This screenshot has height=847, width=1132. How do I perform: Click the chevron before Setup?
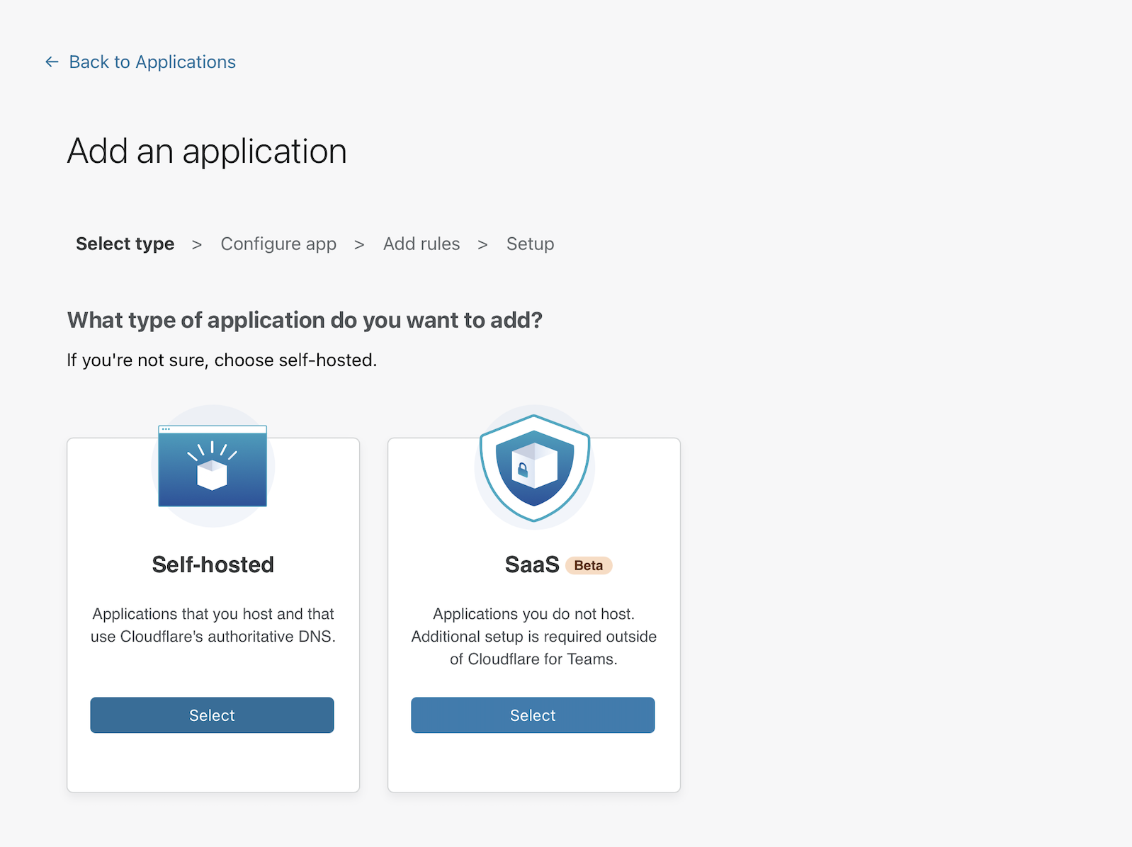coord(482,244)
